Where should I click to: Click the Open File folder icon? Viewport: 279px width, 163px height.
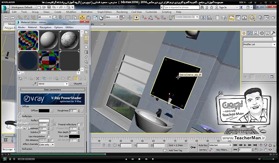tap(44, 7)
